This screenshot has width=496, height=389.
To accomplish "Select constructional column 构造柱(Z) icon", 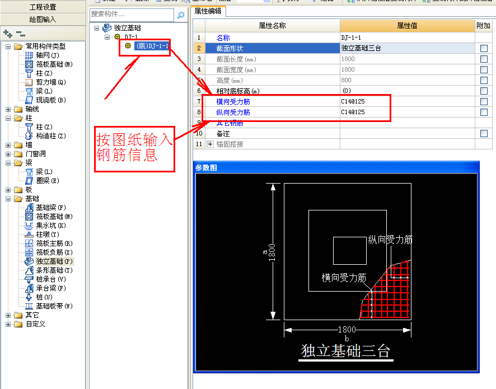I will [29, 135].
